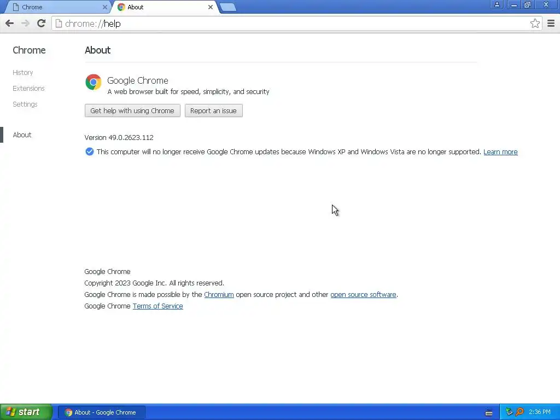Viewport: 560px width, 420px height.
Task: Click the 2:36 PM system clock
Action: point(540,412)
